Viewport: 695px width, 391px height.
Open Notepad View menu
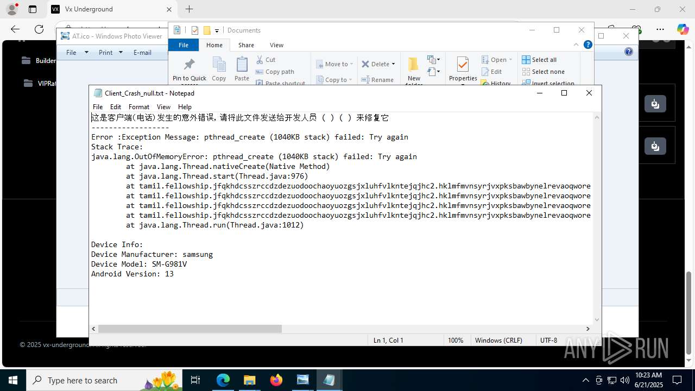(x=163, y=107)
